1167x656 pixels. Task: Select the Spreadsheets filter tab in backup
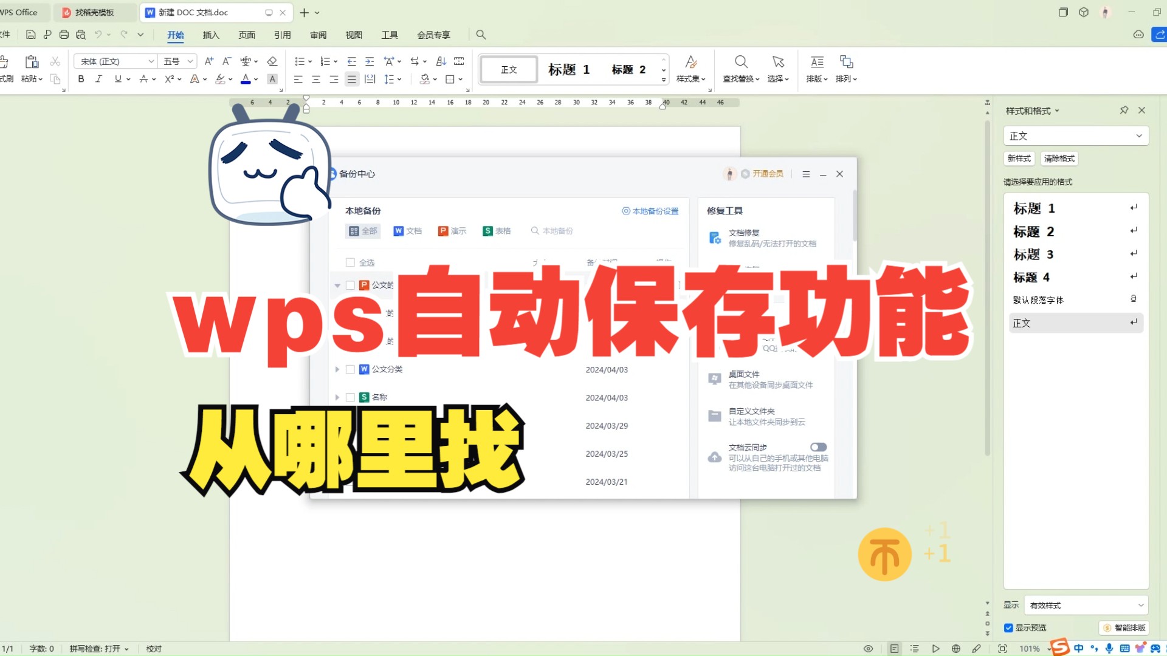coord(497,231)
